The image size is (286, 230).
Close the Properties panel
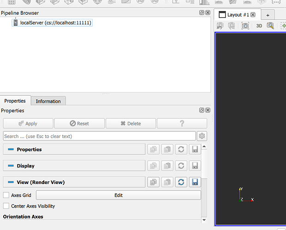coord(208,110)
